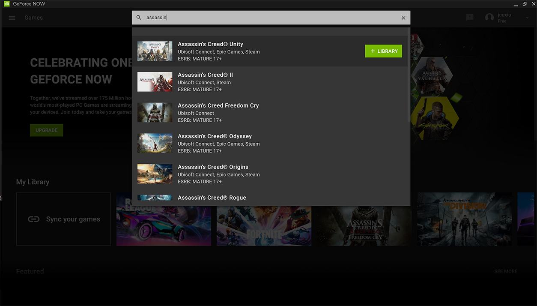The width and height of the screenshot is (537, 306).
Task: Open the notifications message icon
Action: pos(470,18)
